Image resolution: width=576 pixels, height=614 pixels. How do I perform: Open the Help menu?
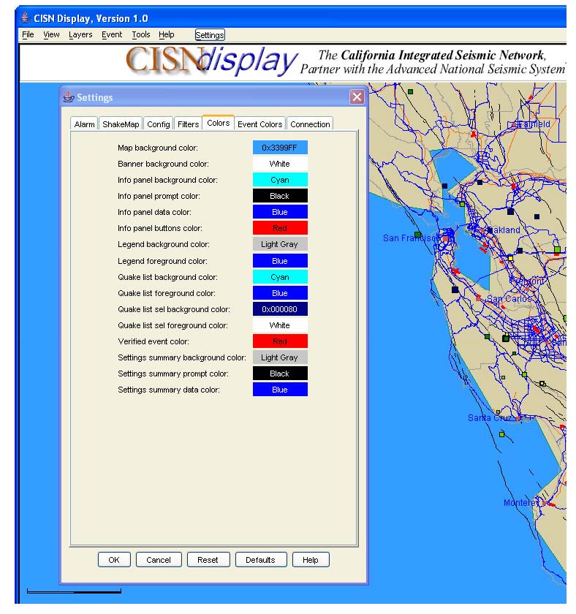[x=167, y=34]
